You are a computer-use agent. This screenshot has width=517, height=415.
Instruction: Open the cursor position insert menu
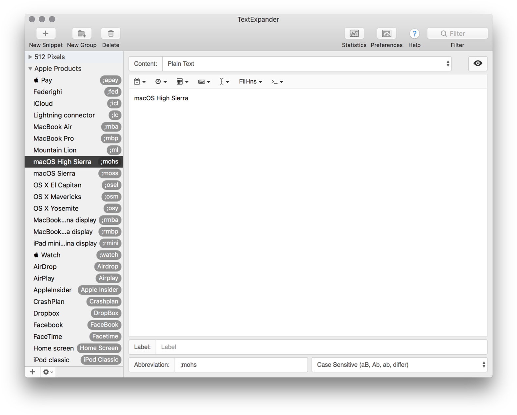[x=225, y=82]
